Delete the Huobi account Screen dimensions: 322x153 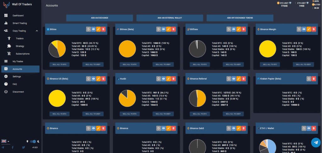tap(174, 79)
